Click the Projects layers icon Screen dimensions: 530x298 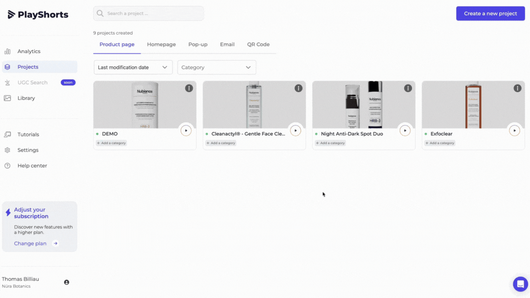[x=7, y=67]
